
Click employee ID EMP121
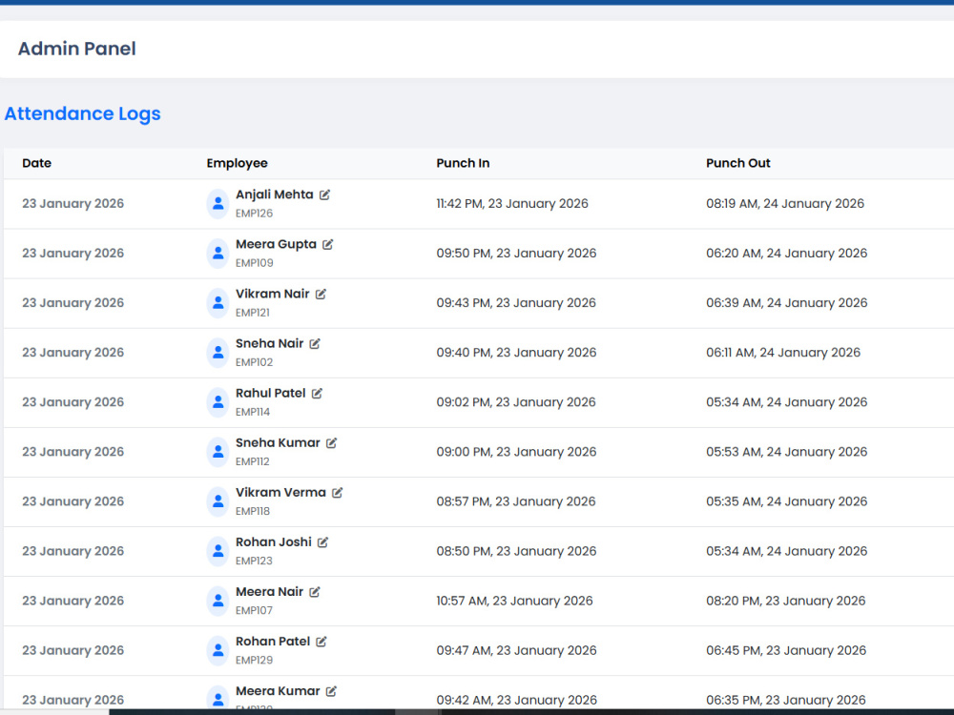[x=253, y=313]
